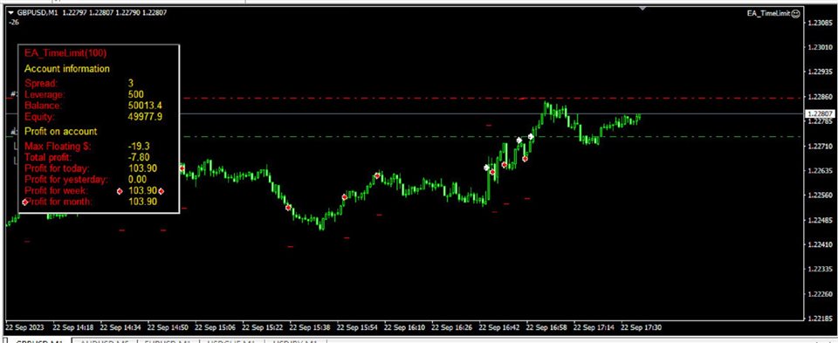Viewport: 838px width, 343px height.
Task: Click the Profit on account heading
Action: pyautogui.click(x=61, y=131)
